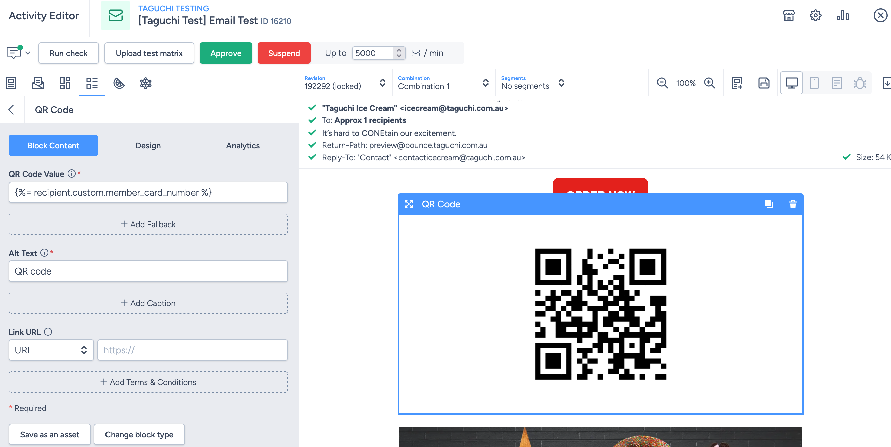Viewport: 891px width, 447px height.
Task: Click the subject line 'It's hard to CONEtain'
Action: click(389, 133)
